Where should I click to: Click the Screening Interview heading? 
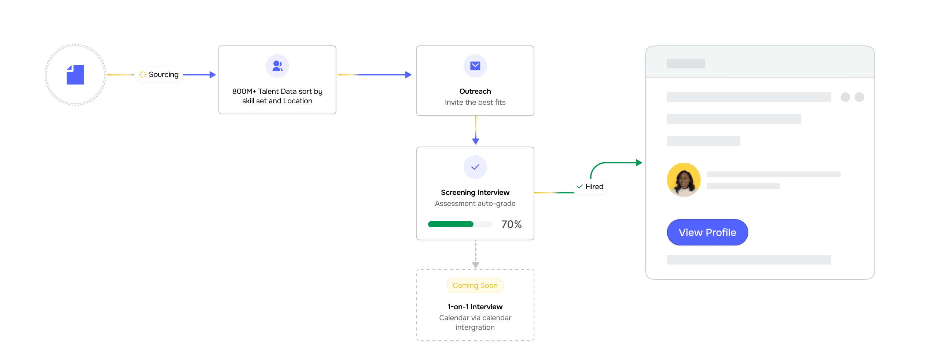click(475, 193)
